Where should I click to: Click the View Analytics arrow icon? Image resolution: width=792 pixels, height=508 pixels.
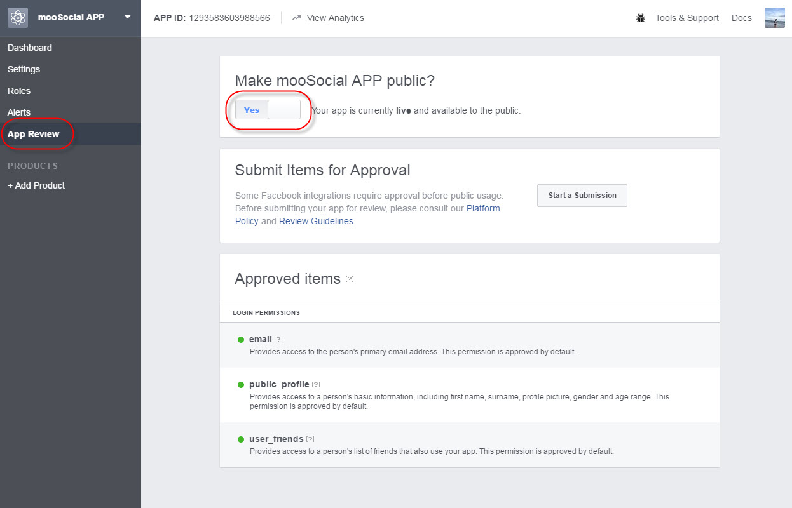296,18
